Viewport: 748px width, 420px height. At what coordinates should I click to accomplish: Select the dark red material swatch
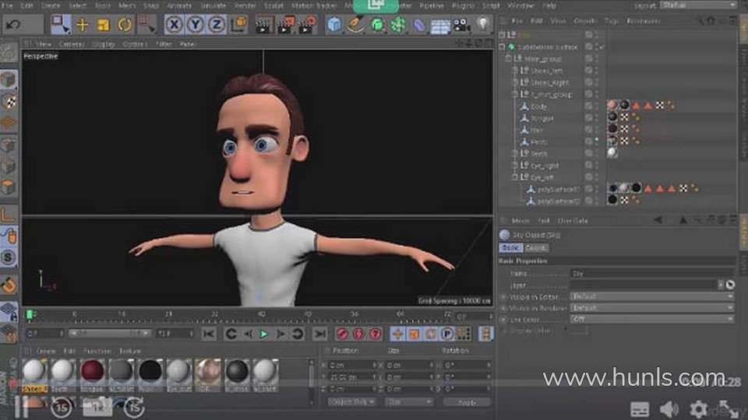coord(92,370)
